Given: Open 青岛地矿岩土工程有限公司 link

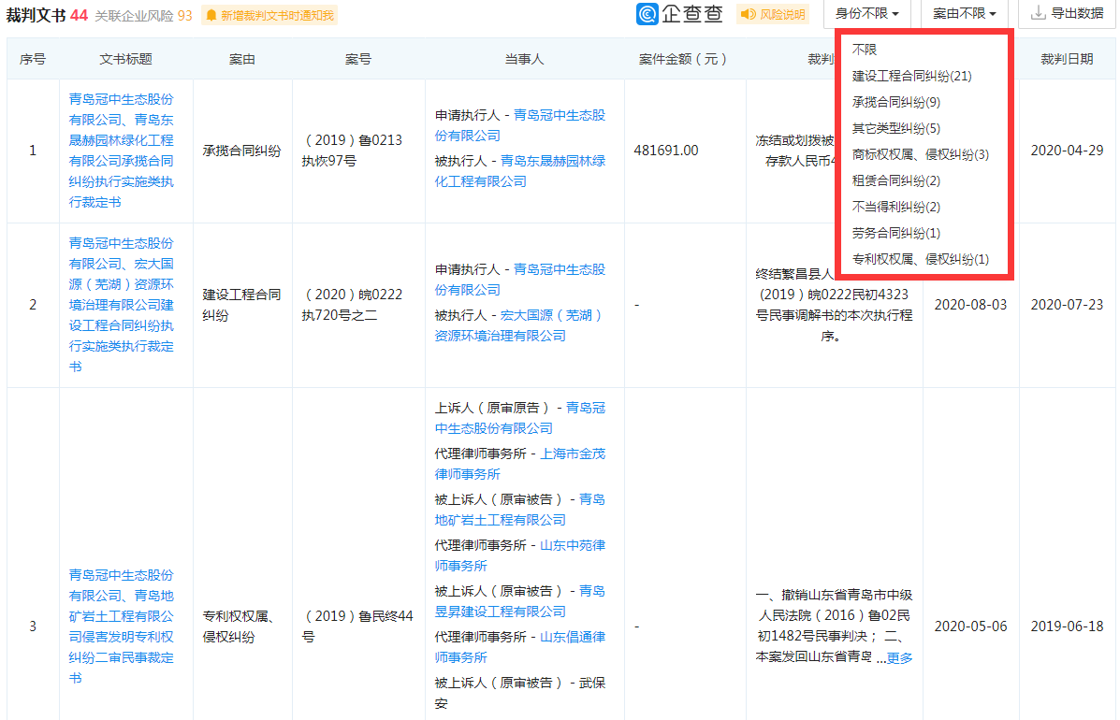Looking at the screenshot, I should [x=520, y=510].
